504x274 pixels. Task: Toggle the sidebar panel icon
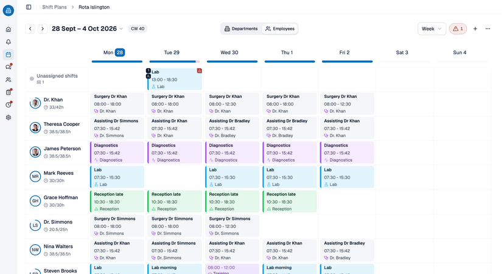[x=29, y=7]
